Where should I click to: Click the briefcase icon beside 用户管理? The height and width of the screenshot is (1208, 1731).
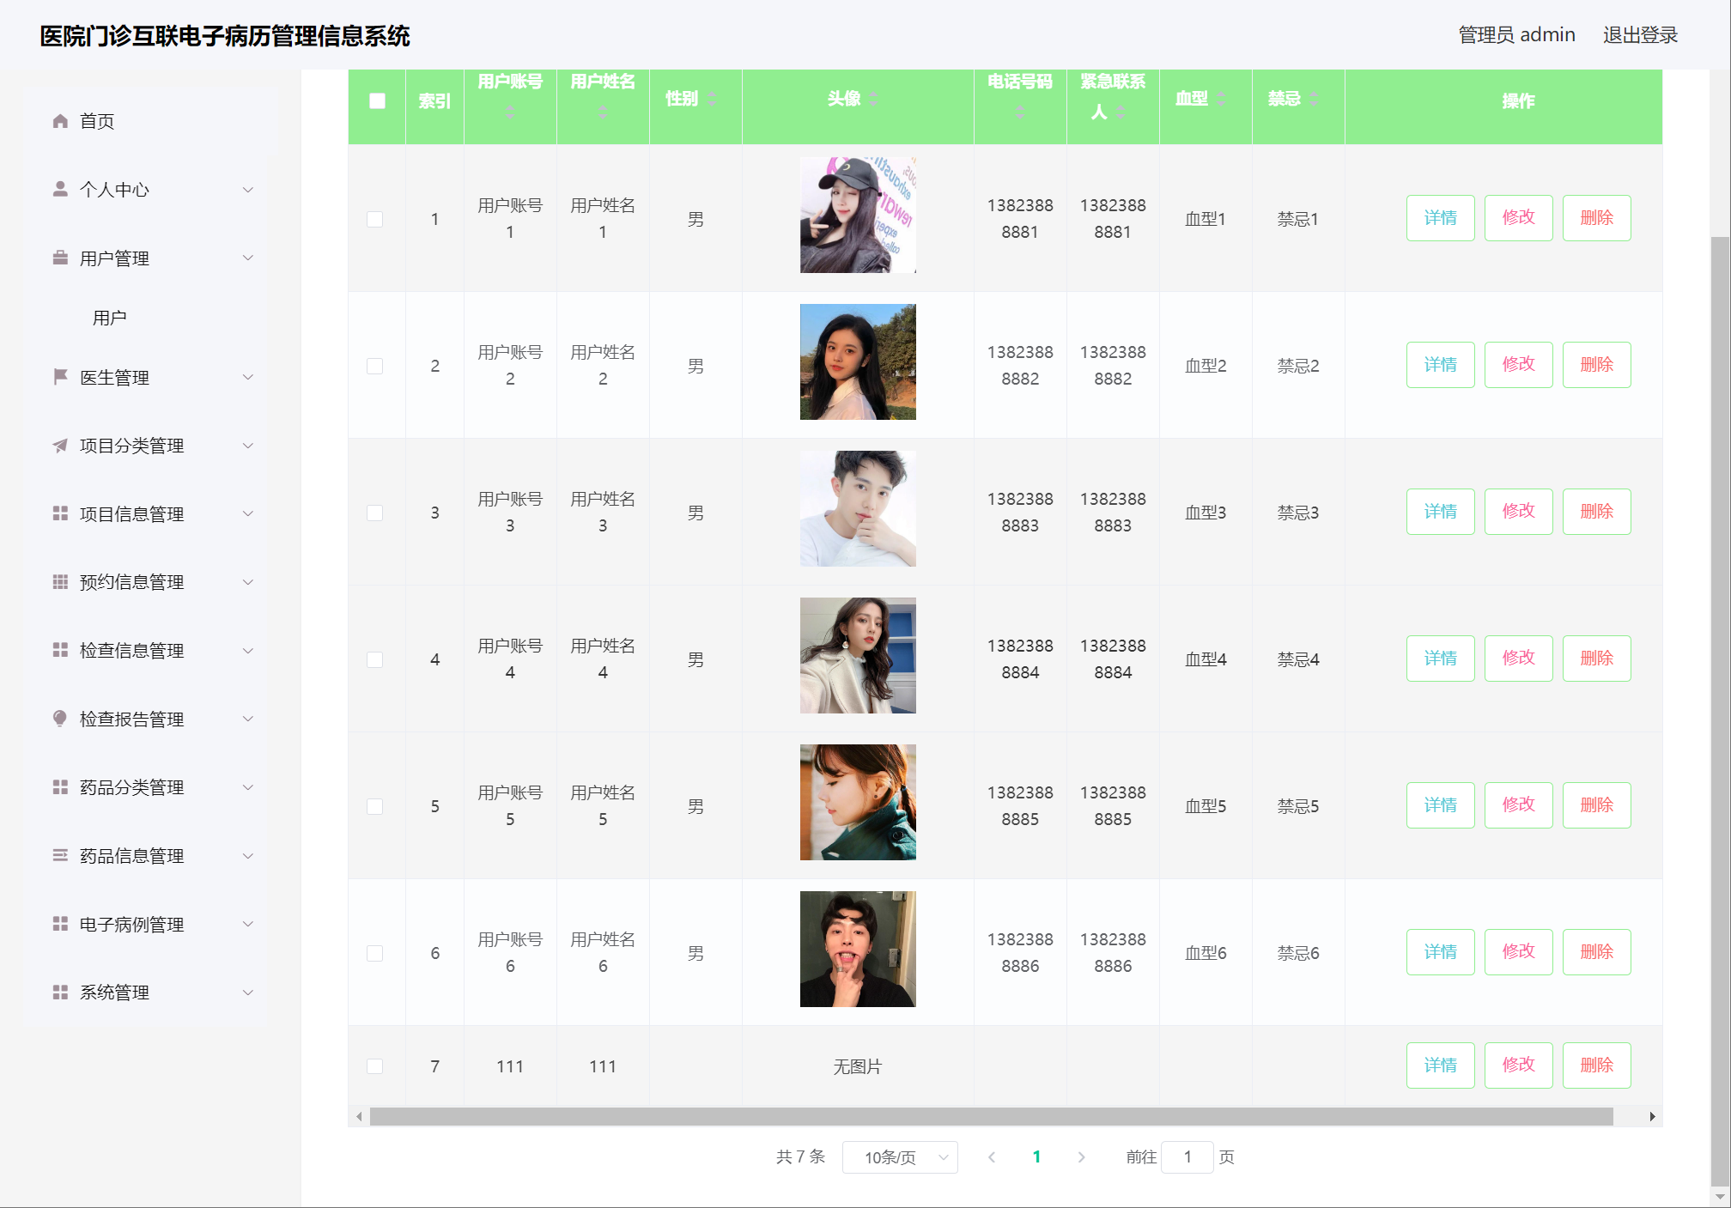pos(60,258)
